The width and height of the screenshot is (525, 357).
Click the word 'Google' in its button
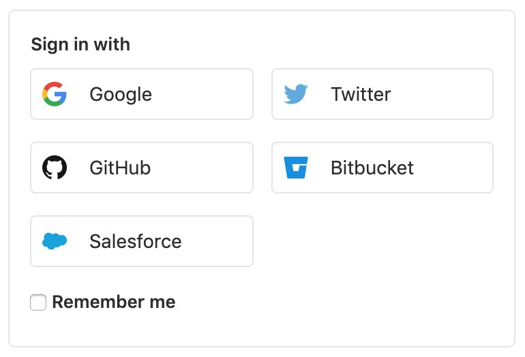121,94
